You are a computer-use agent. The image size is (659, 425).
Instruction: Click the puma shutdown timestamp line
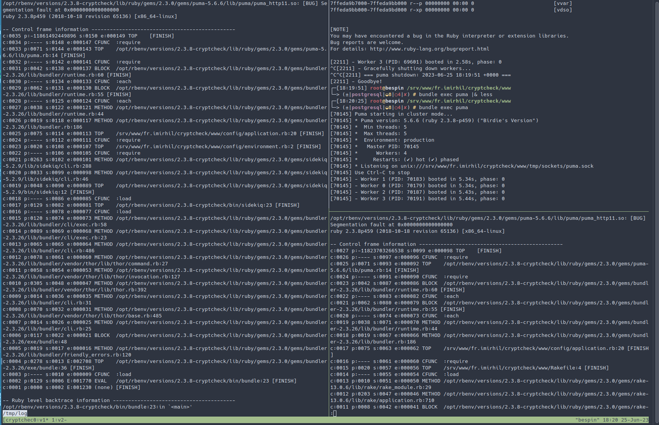pos(421,75)
